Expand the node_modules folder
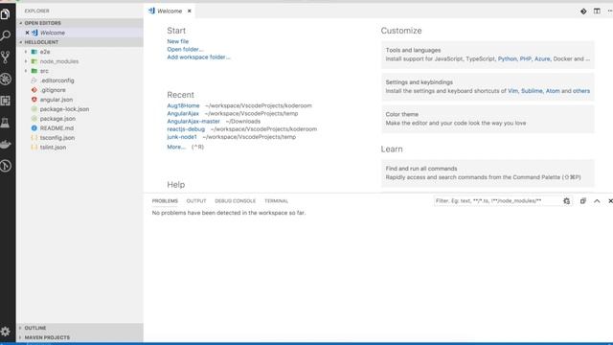This screenshot has height=345, width=613. pos(26,61)
